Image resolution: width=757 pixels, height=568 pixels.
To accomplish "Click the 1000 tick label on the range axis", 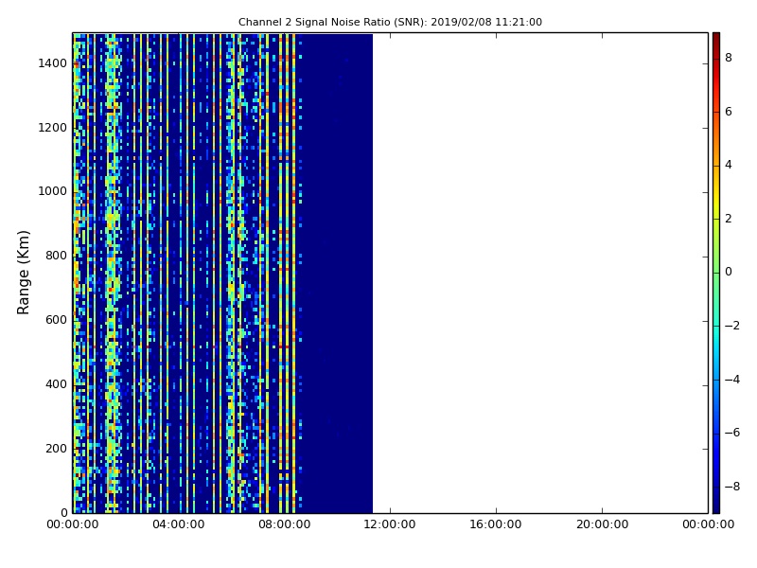I will coord(52,191).
